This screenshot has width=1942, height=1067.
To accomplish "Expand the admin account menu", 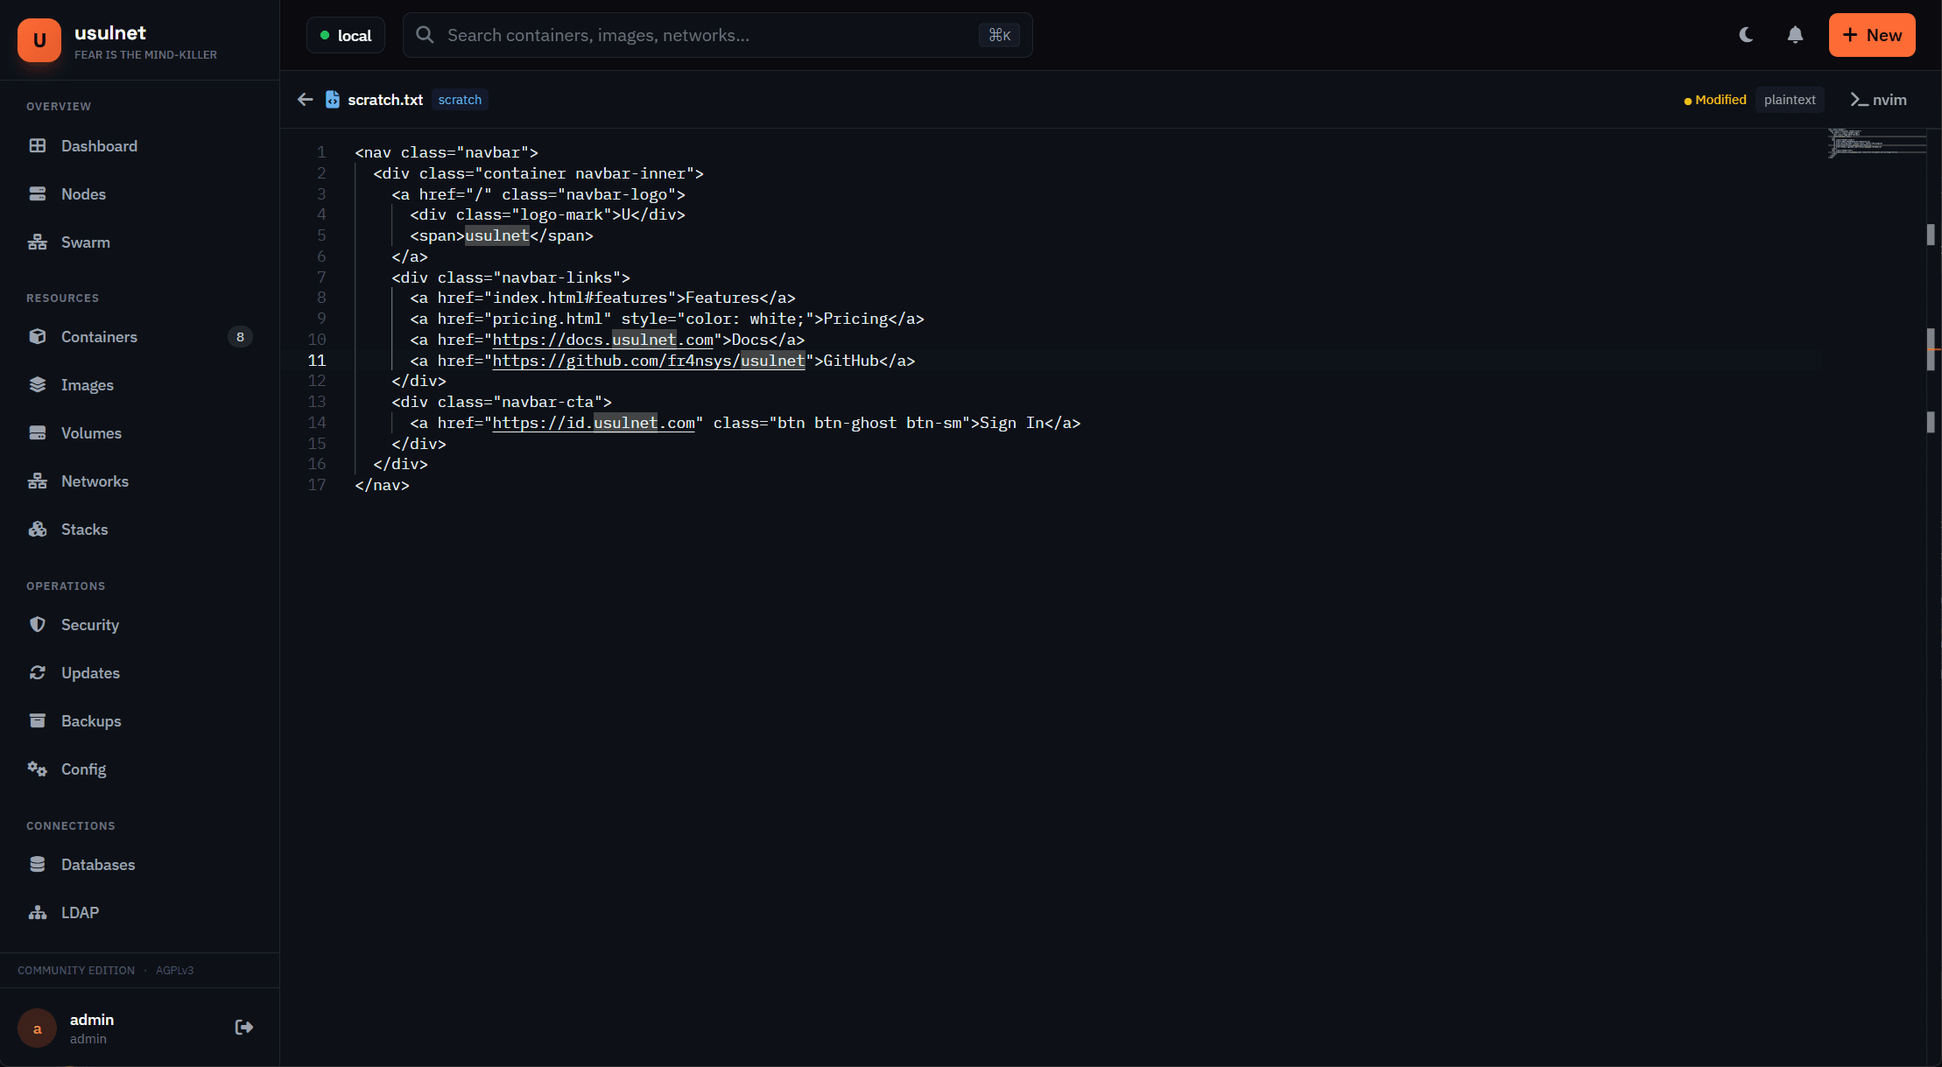I will 92,1027.
